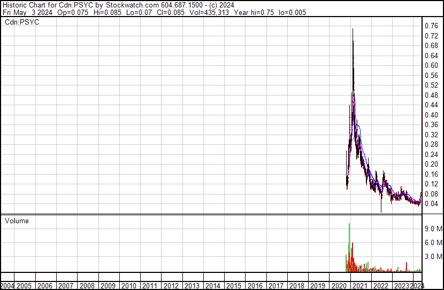Viewport: 444px width, 290px height.
Task: Click the 2021 year label on time axis
Action: (360, 286)
